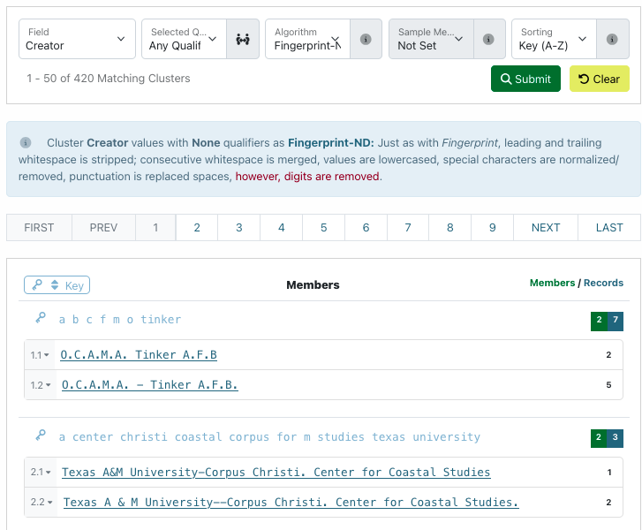Select page 8 in pagination
The height and width of the screenshot is (530, 642).
(450, 227)
